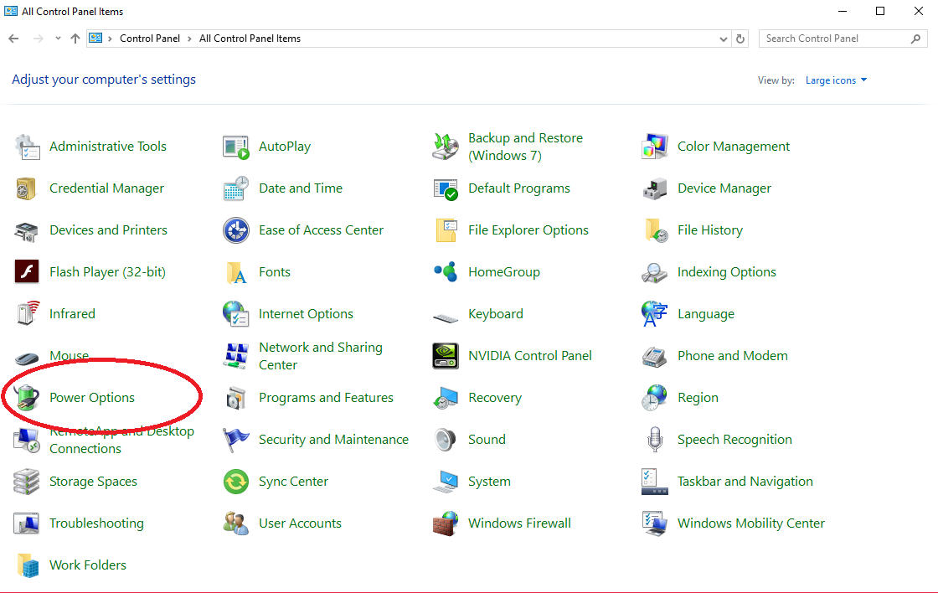Open the Speech Recognition microphone icon
Screen dimensions: 938x593
click(654, 440)
